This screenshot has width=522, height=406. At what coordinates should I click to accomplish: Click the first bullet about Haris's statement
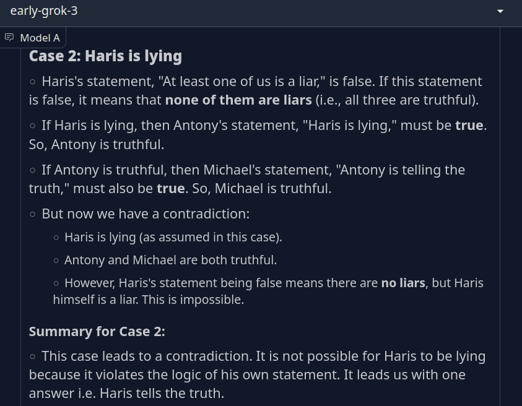256,90
